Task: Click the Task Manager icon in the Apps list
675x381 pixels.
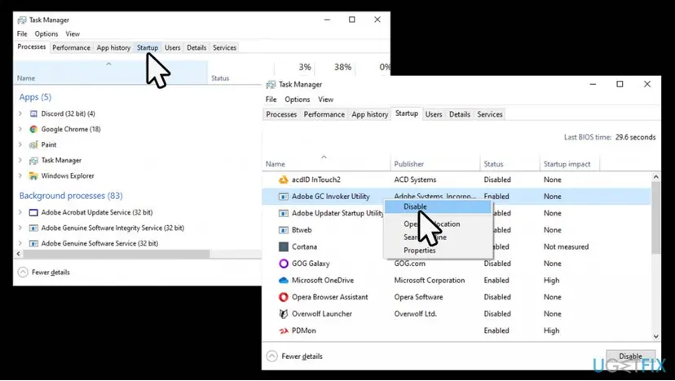Action: coord(33,161)
